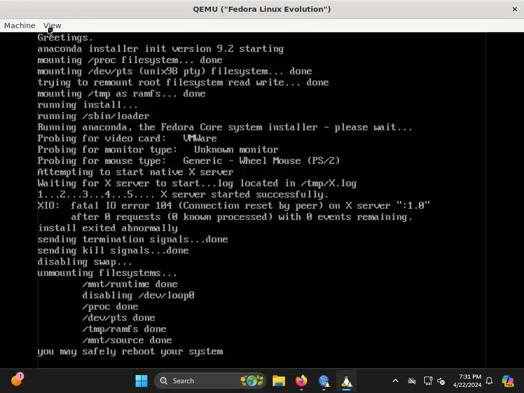
Task: Open File Explorer from the taskbar
Action: click(279, 381)
